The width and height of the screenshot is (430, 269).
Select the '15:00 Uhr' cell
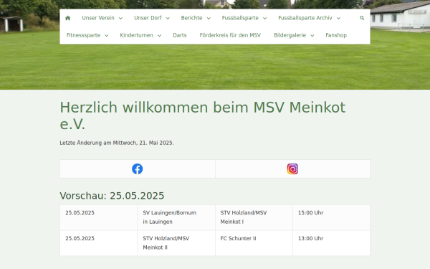331,217
